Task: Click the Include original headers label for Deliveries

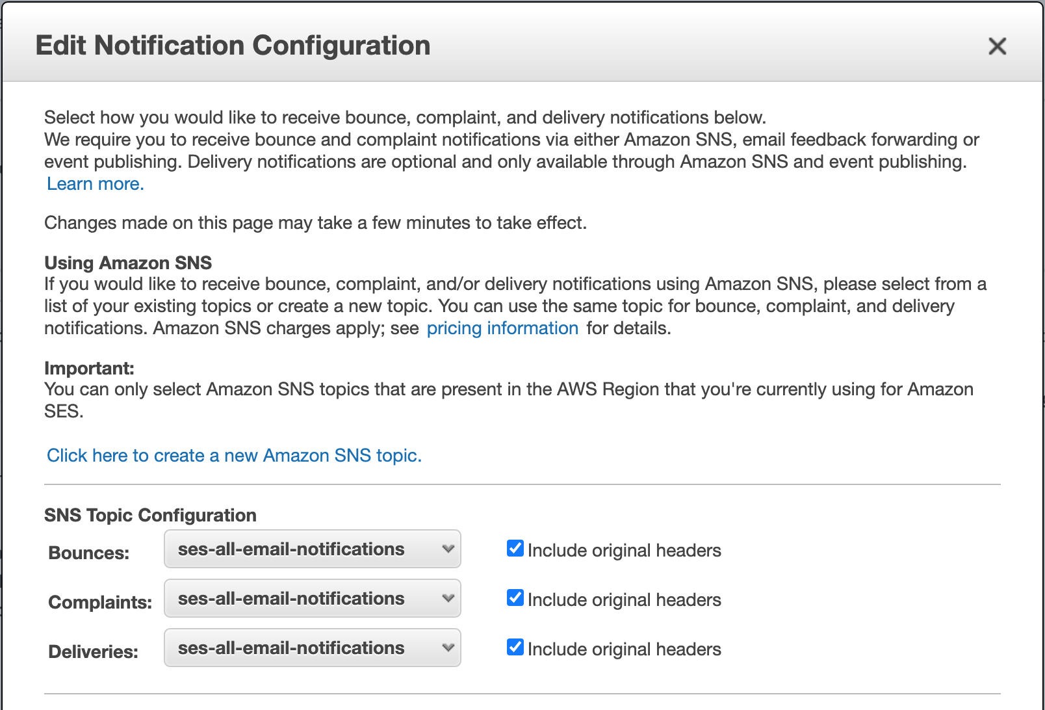Action: (x=624, y=650)
